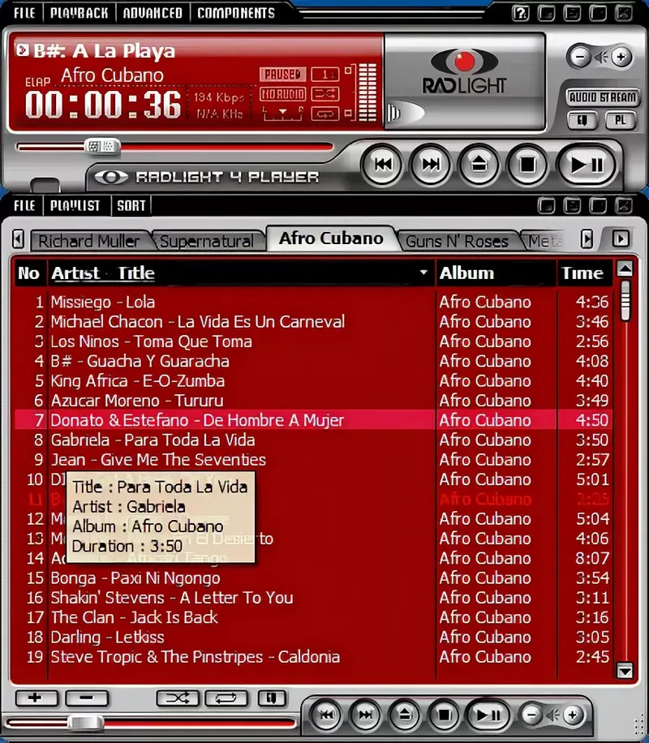Mute audio via main player speaker icon
This screenshot has width=649, height=743.
point(600,58)
